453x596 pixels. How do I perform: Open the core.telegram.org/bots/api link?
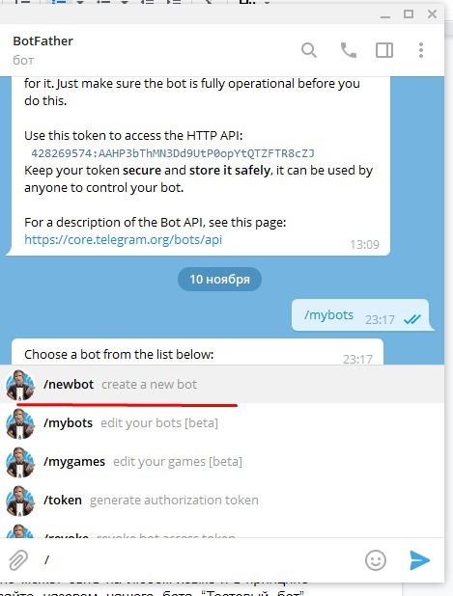[123, 240]
